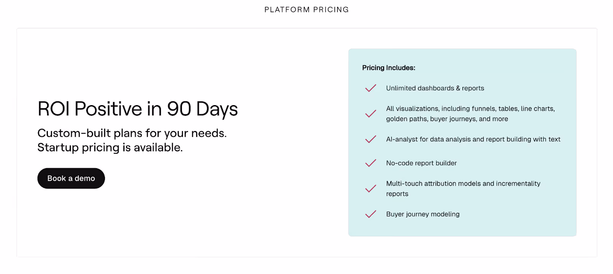Click checkmark beside AI-analyst for data analysis
Image resolution: width=613 pixels, height=274 pixels.
pyautogui.click(x=370, y=139)
